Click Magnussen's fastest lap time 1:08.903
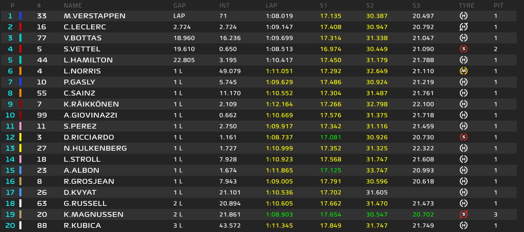Screen dimensions: 524x232 pyautogui.click(x=279, y=214)
